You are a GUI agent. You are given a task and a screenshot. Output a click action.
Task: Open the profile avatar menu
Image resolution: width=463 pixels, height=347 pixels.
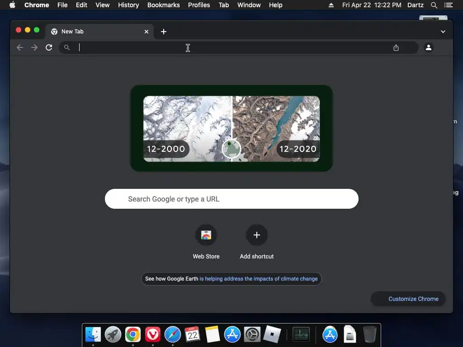coord(429,47)
